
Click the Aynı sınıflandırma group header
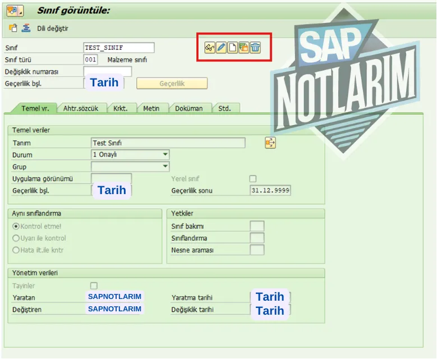click(x=85, y=214)
